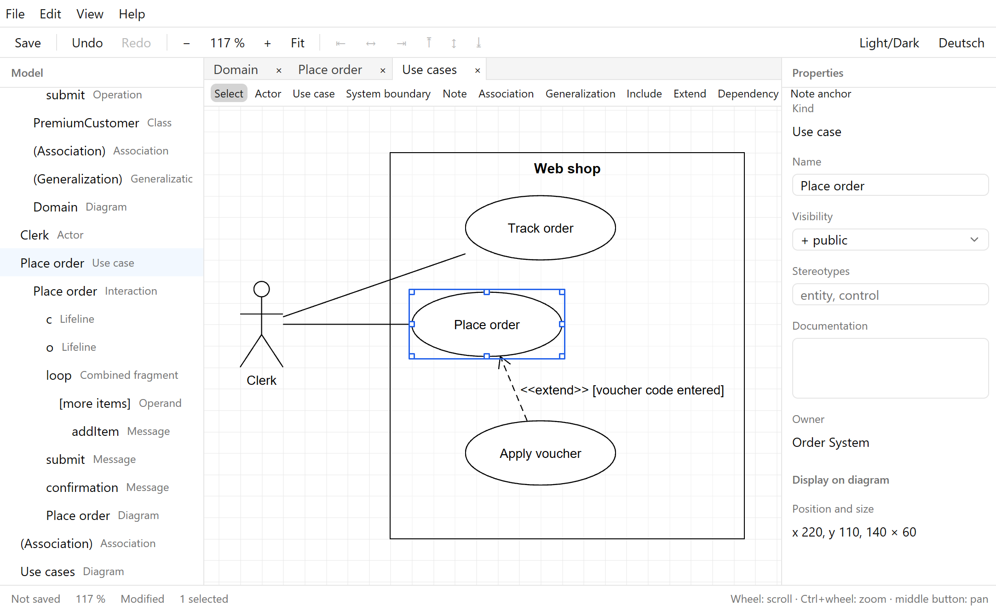This screenshot has height=611, width=996.
Task: Click the align right icon
Action: pos(402,43)
